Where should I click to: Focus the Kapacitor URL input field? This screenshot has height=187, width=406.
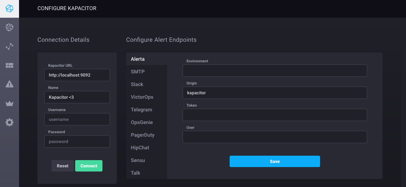[x=77, y=75]
